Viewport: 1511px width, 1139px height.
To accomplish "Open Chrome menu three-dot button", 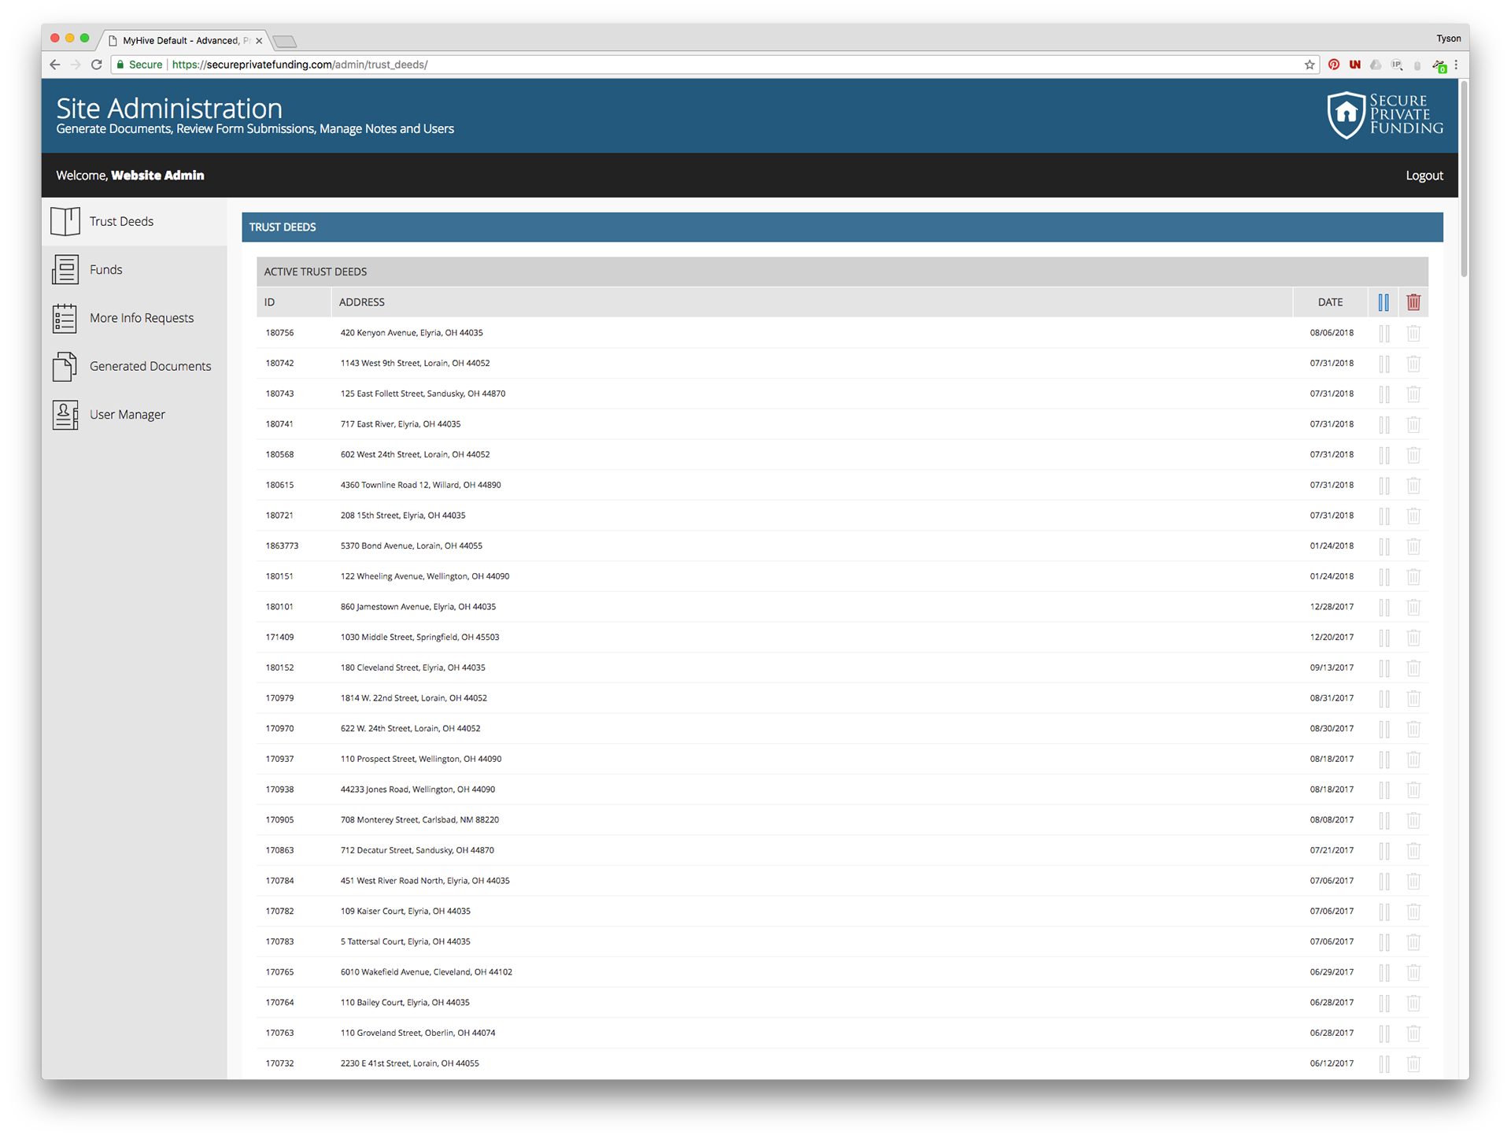I will (x=1456, y=65).
